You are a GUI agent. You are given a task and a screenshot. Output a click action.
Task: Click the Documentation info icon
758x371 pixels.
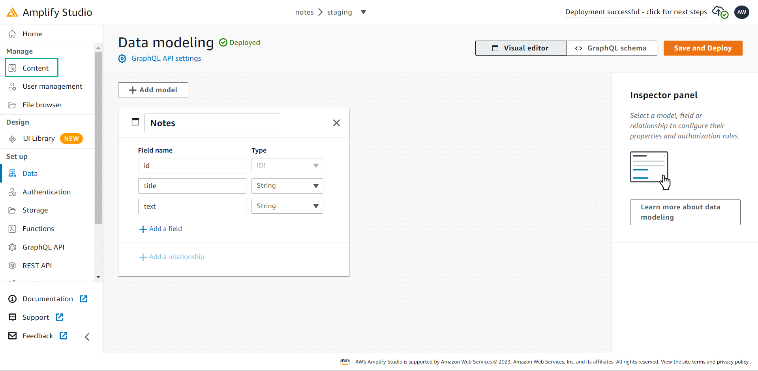(x=13, y=299)
